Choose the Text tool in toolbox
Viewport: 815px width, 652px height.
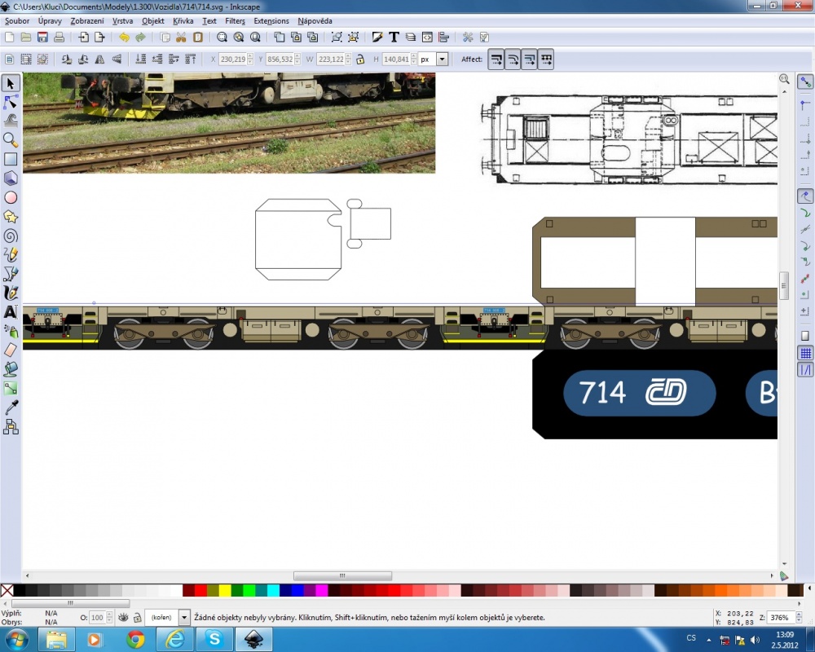coord(11,312)
